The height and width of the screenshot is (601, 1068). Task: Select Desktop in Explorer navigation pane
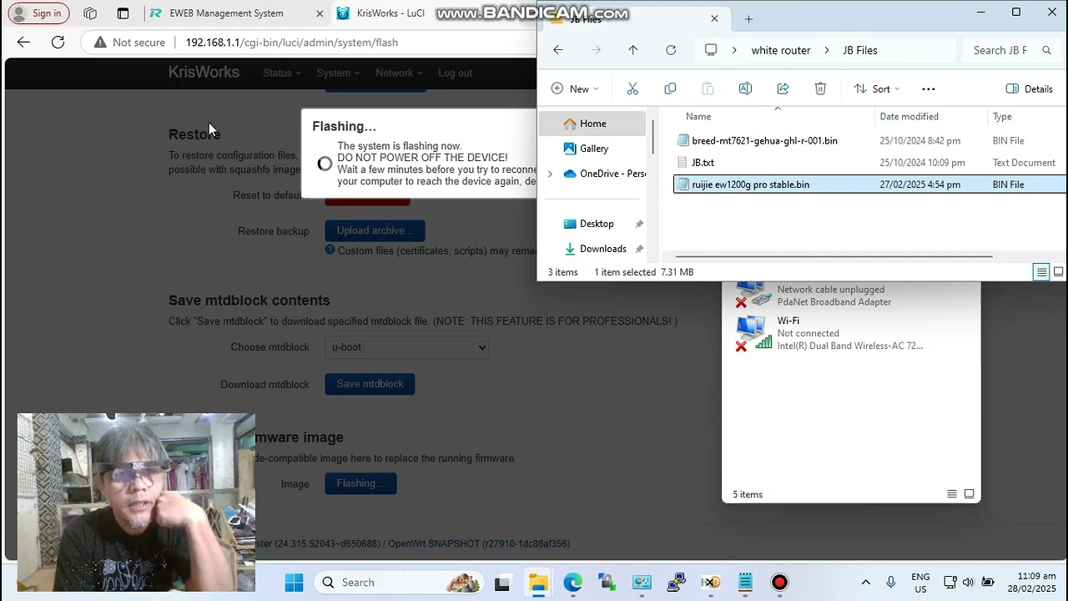pyautogui.click(x=596, y=224)
